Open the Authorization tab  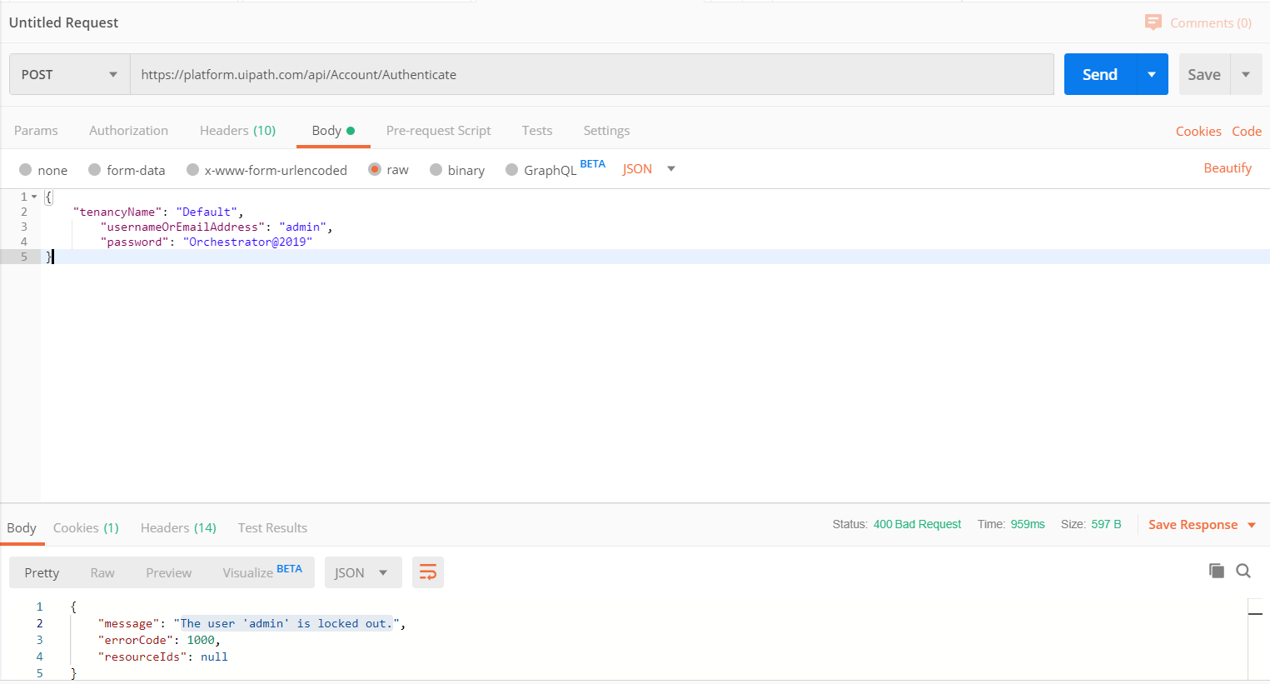tap(128, 131)
